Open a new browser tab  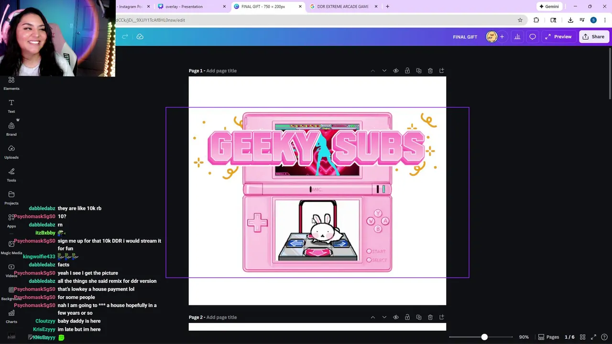click(x=387, y=7)
